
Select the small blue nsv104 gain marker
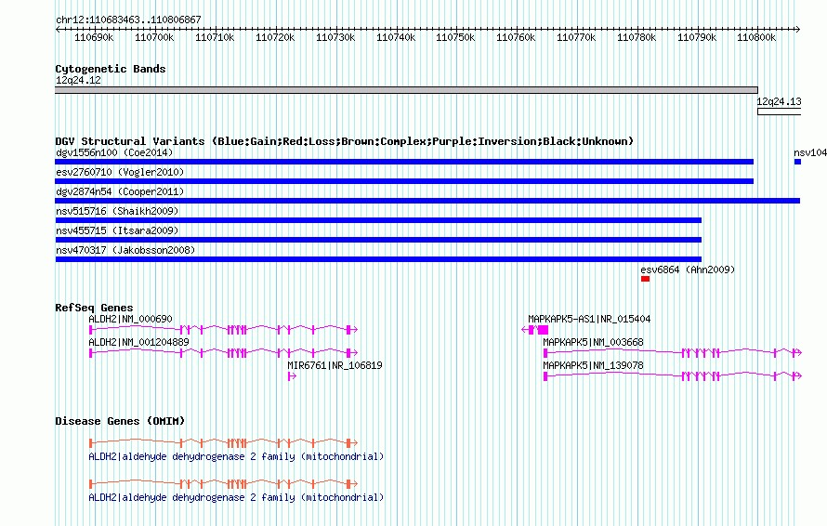[x=797, y=162]
